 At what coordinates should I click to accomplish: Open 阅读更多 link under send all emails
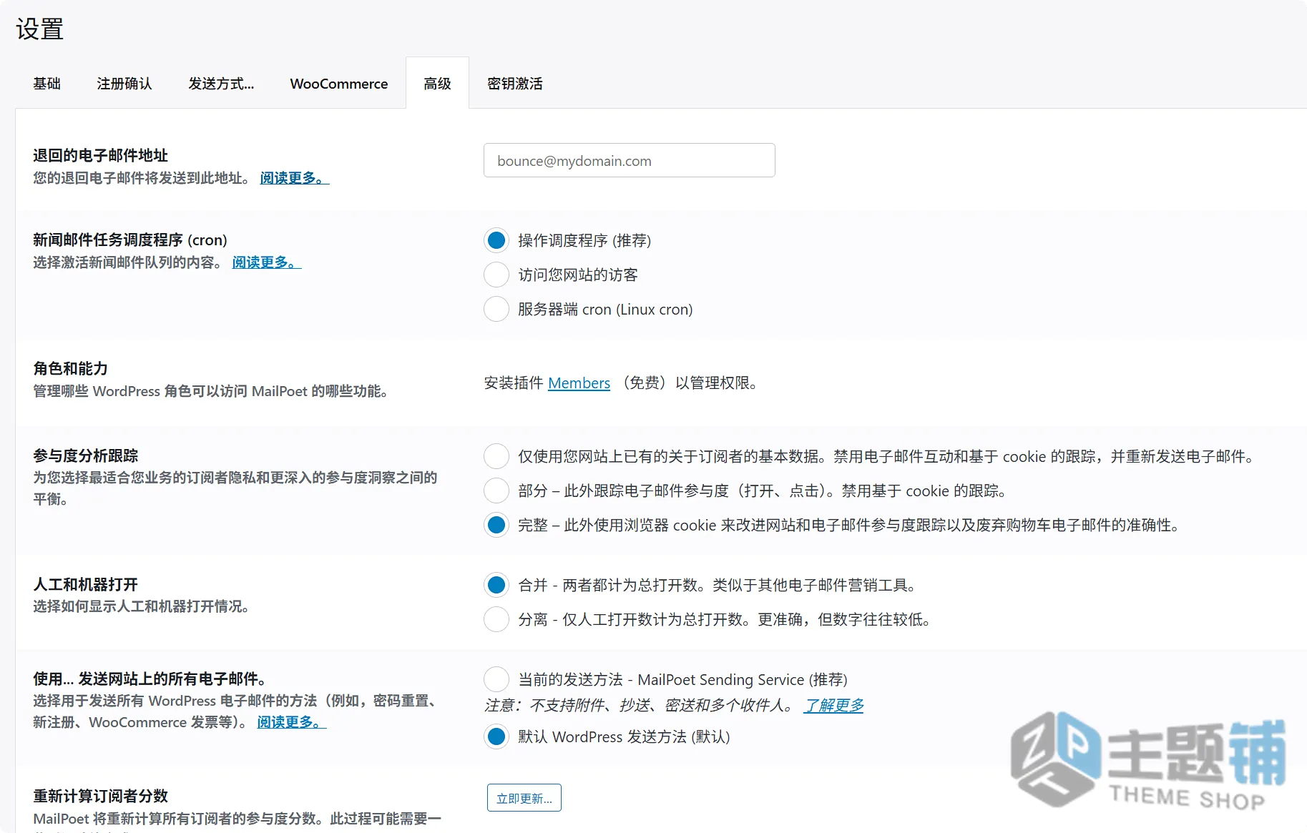pos(291,722)
